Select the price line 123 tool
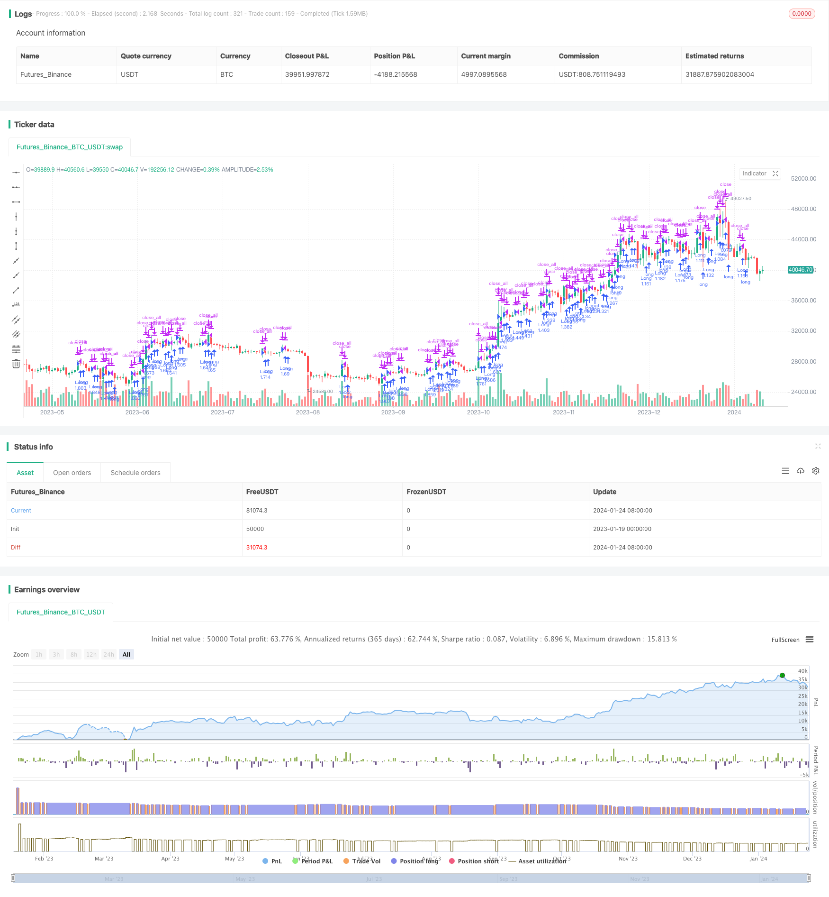 click(16, 305)
